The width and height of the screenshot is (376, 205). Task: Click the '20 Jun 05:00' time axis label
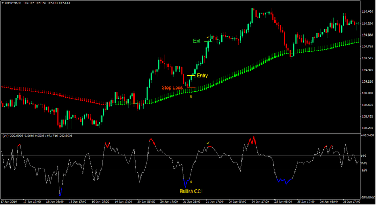click(146, 202)
